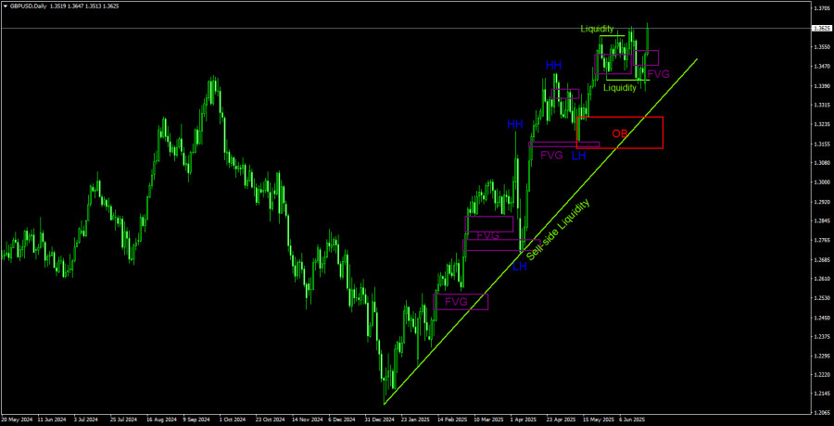Click the 6 Jun 2025 date label

pyautogui.click(x=632, y=420)
